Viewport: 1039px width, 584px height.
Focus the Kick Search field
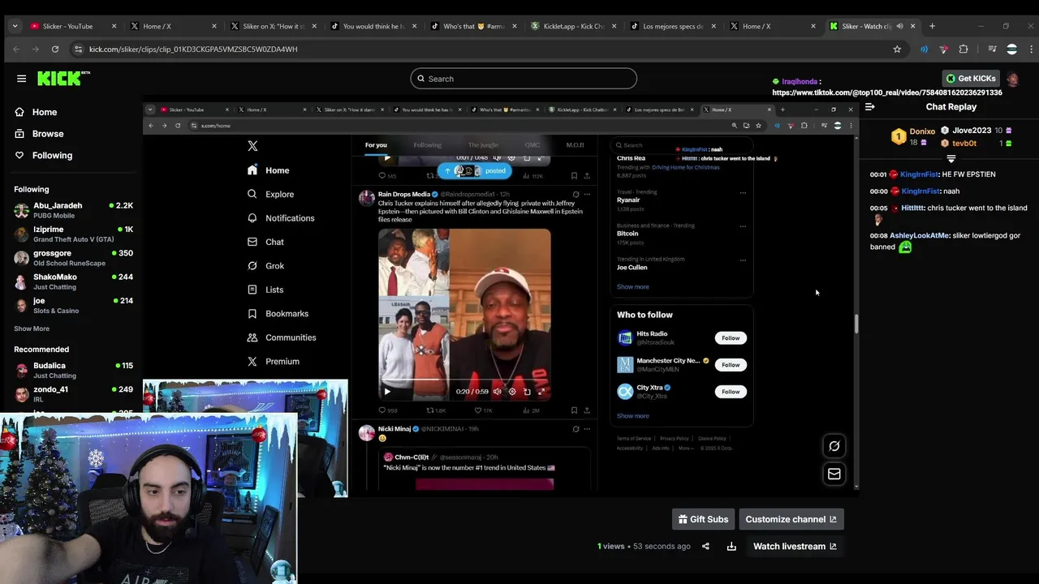pos(524,79)
